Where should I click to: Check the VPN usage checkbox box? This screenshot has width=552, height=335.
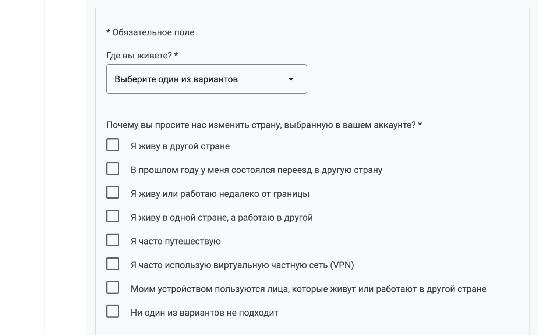113,264
